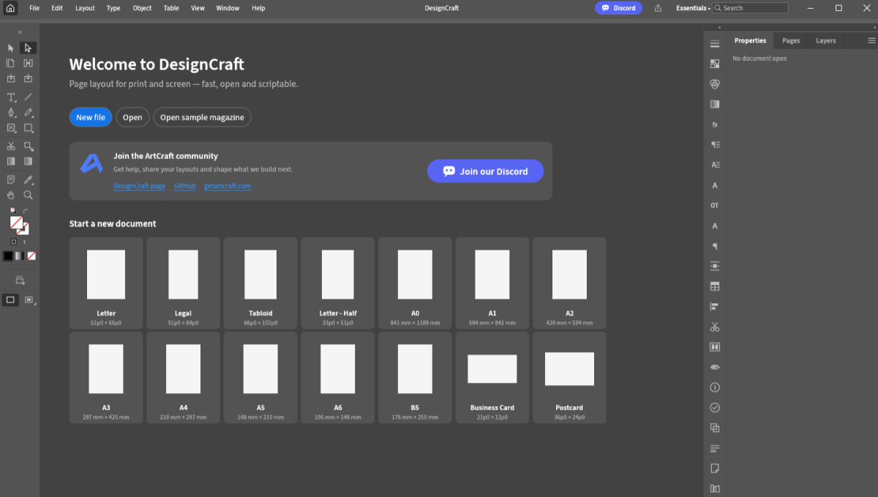
Task: Select the Gap tool
Action: point(28,63)
